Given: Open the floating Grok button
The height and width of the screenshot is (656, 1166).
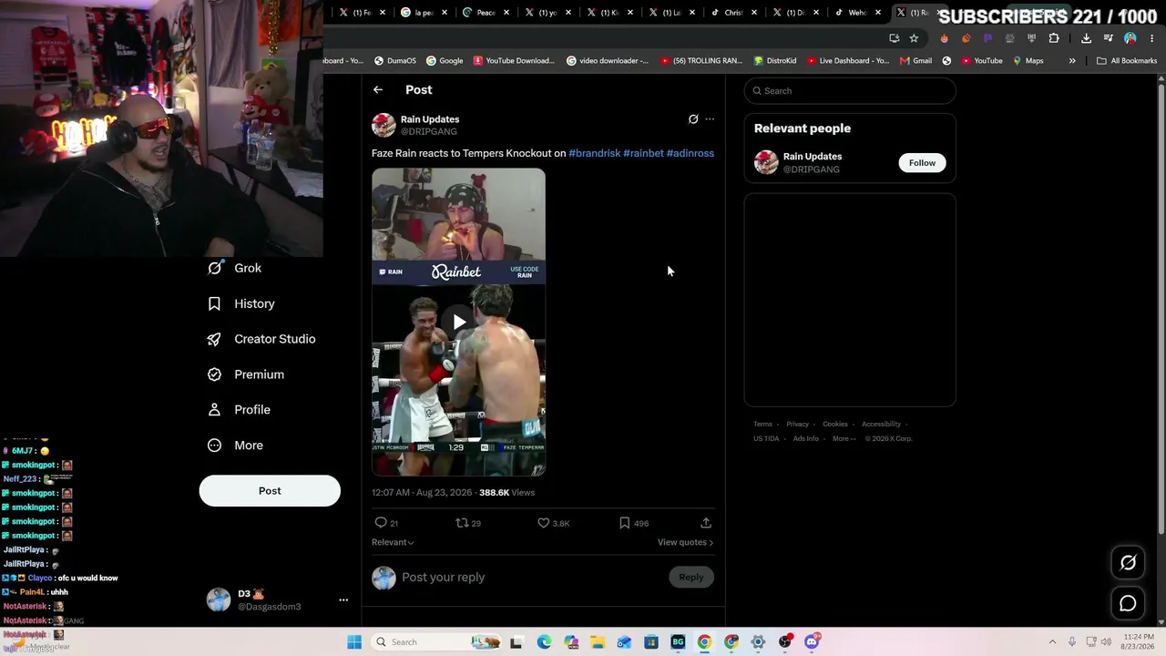Looking at the screenshot, I should [1128, 563].
